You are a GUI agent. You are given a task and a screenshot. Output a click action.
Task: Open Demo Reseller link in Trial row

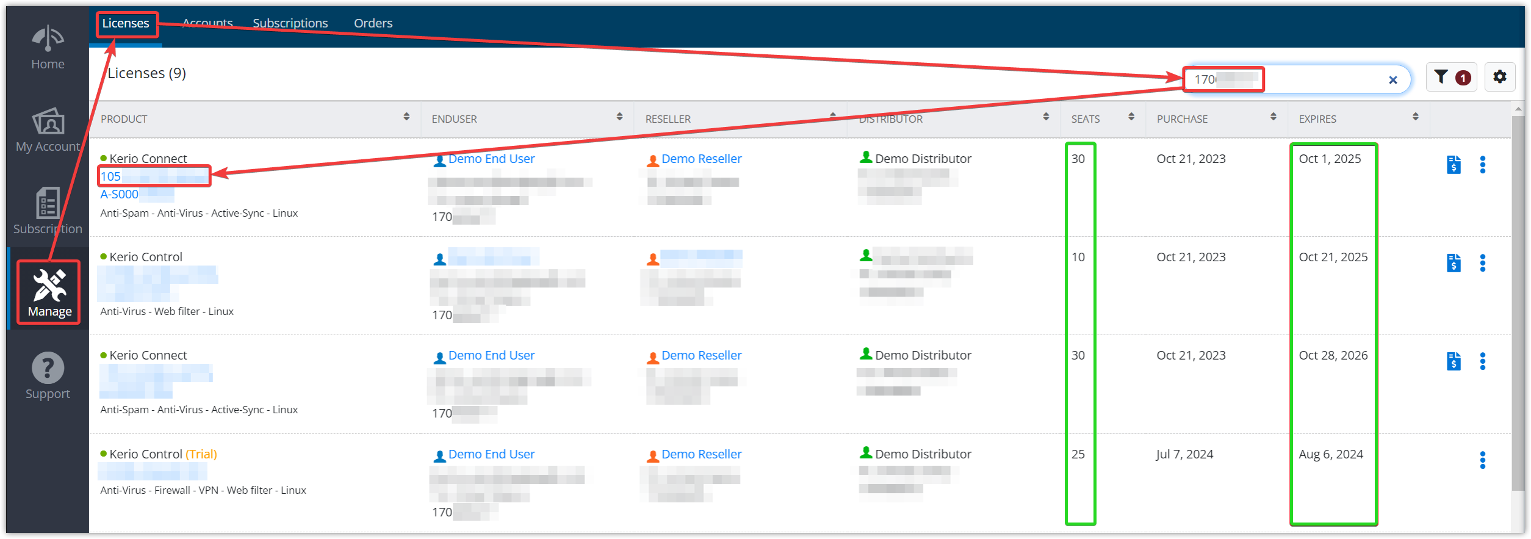702,454
